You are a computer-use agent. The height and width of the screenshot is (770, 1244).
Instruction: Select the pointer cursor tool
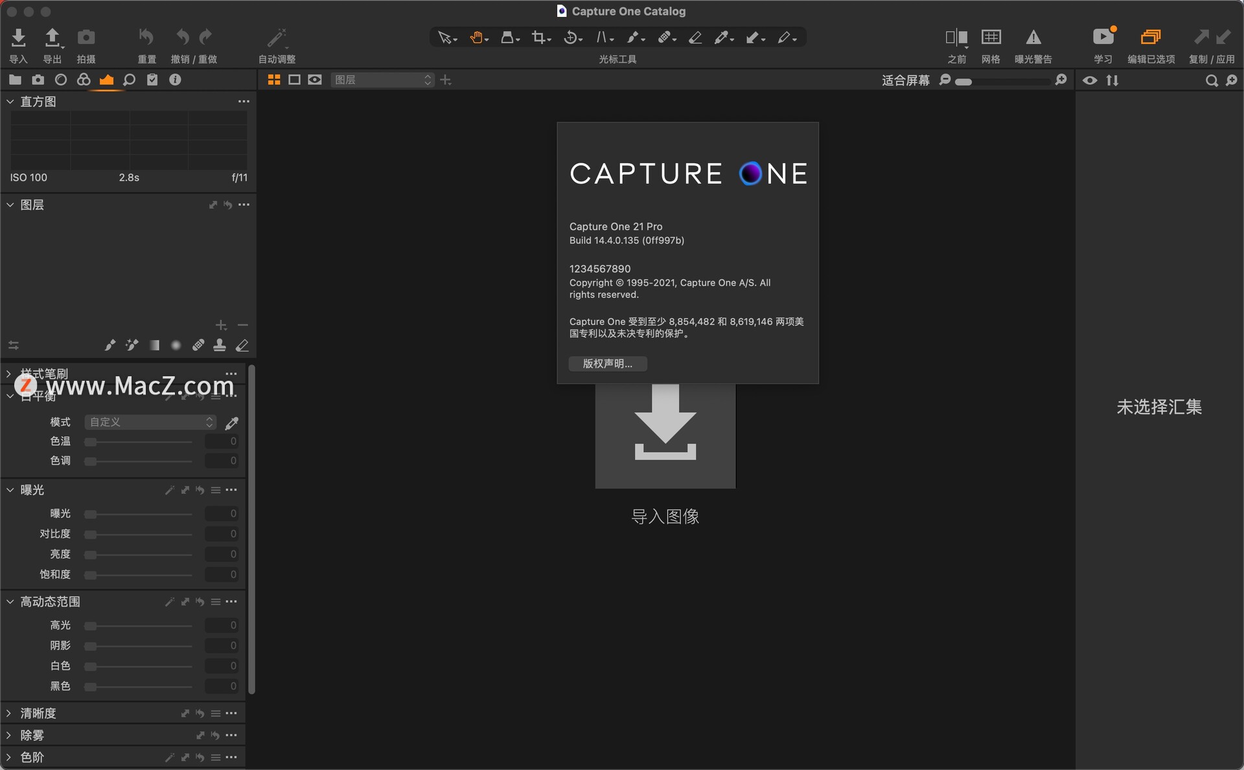447,38
